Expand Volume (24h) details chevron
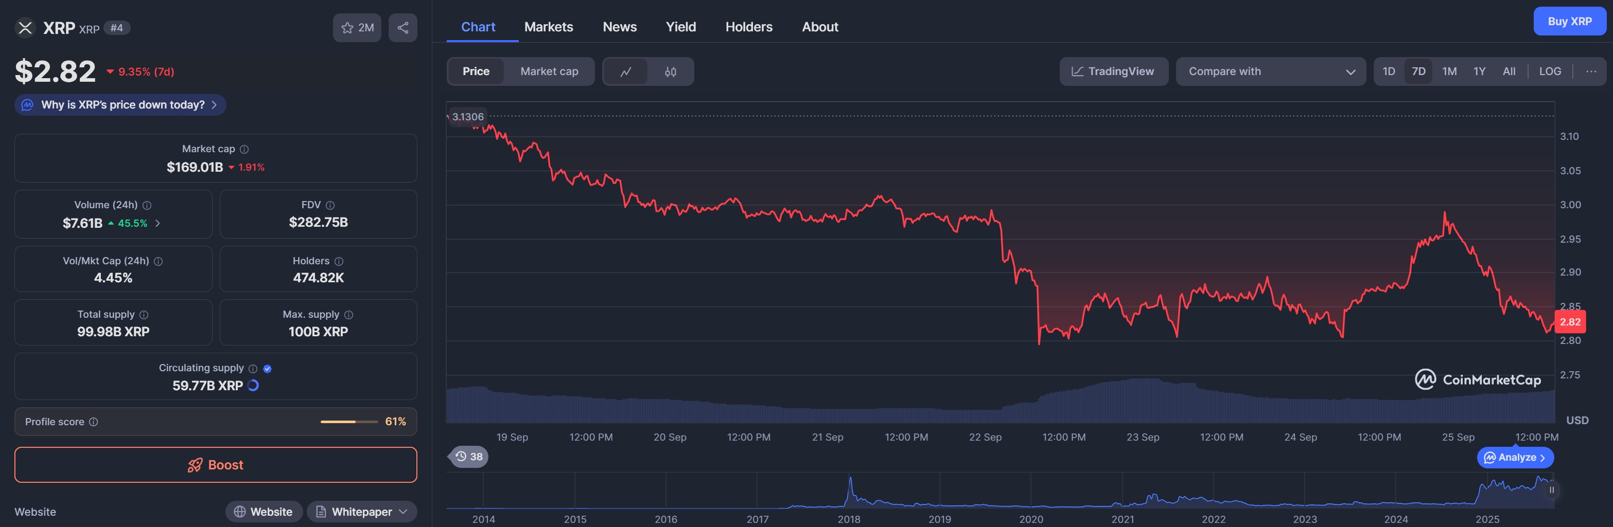Image resolution: width=1613 pixels, height=527 pixels. 158,223
